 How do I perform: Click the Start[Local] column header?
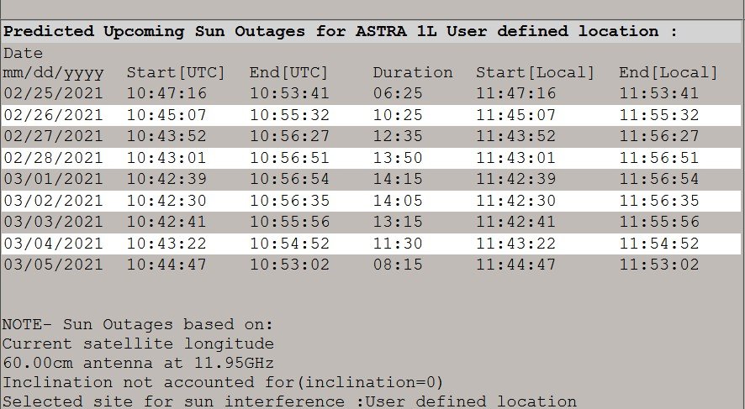point(535,72)
